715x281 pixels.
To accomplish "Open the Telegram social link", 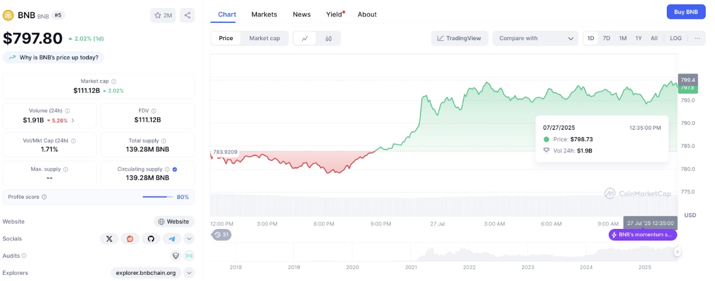I will [172, 239].
